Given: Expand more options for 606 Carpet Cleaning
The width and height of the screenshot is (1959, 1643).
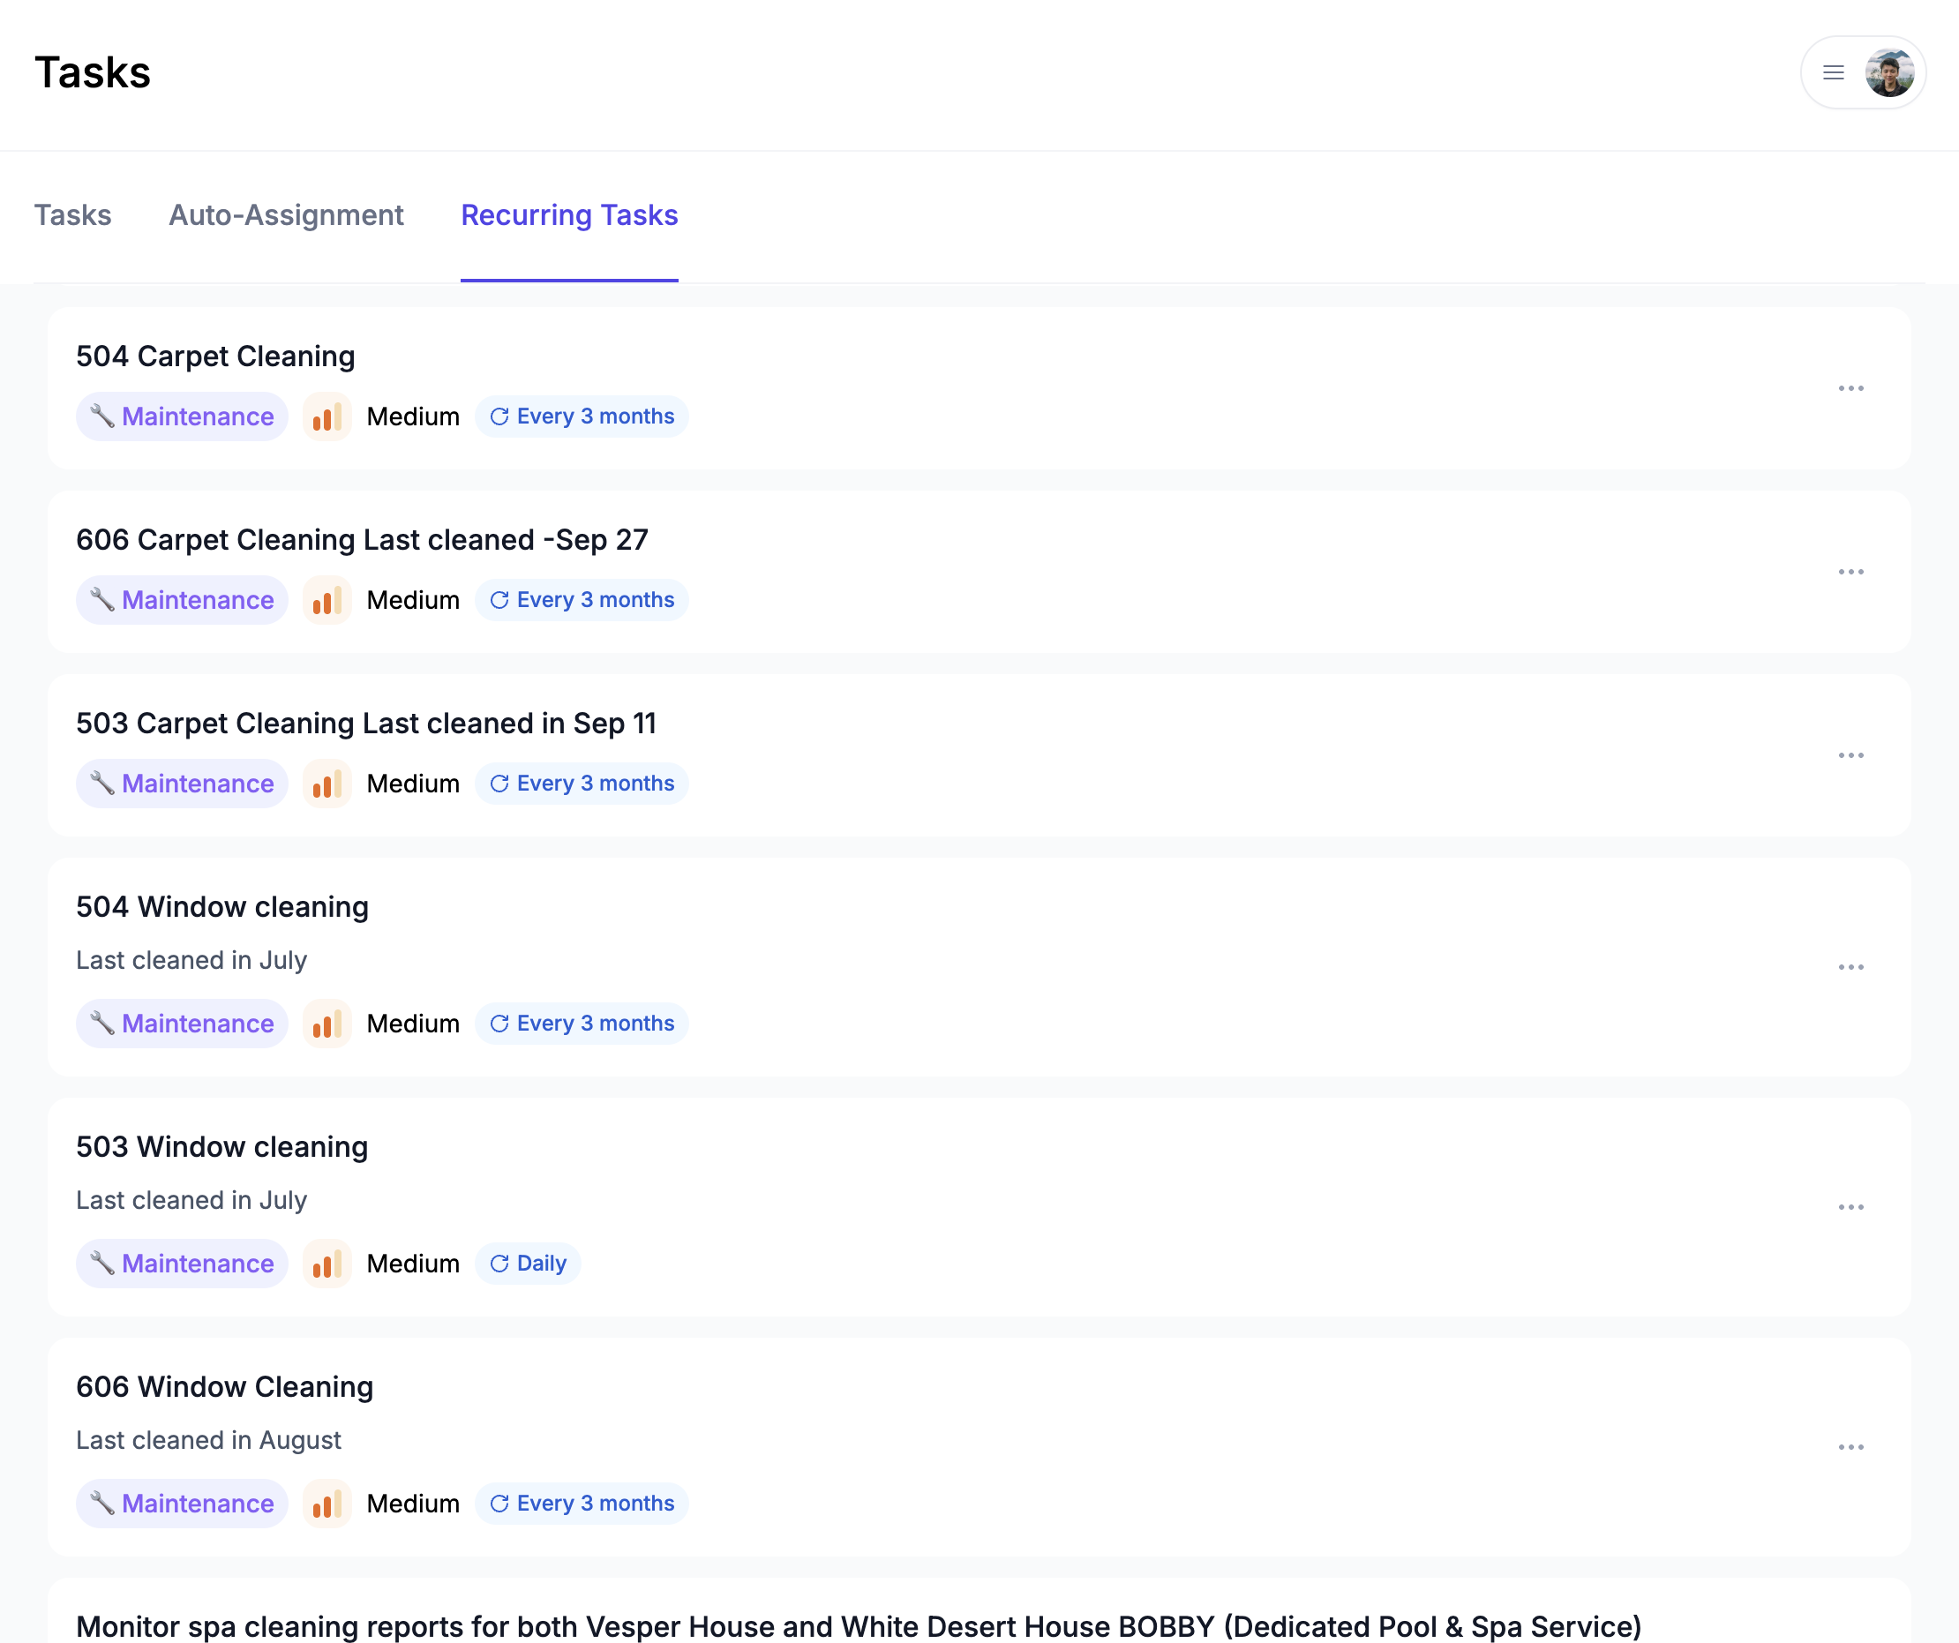Looking at the screenshot, I should (1850, 572).
